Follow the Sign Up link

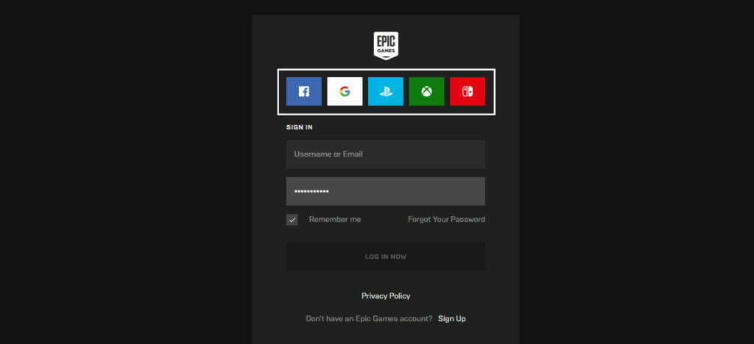(451, 319)
